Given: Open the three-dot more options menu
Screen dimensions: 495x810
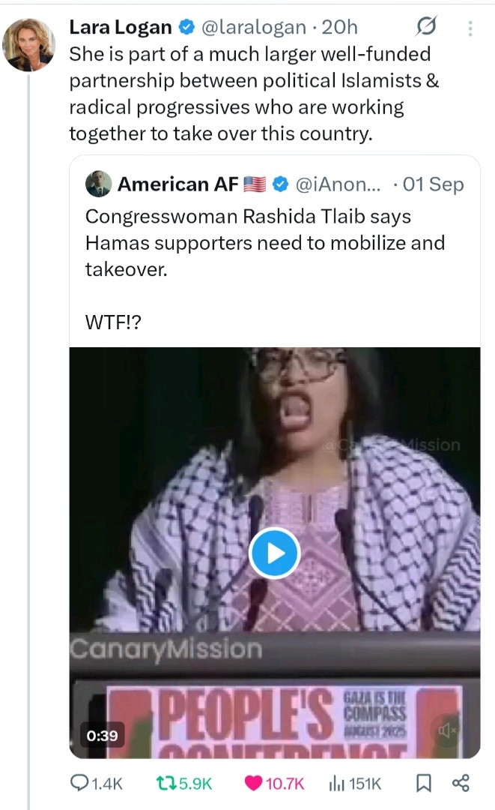Looking at the screenshot, I should (470, 28).
